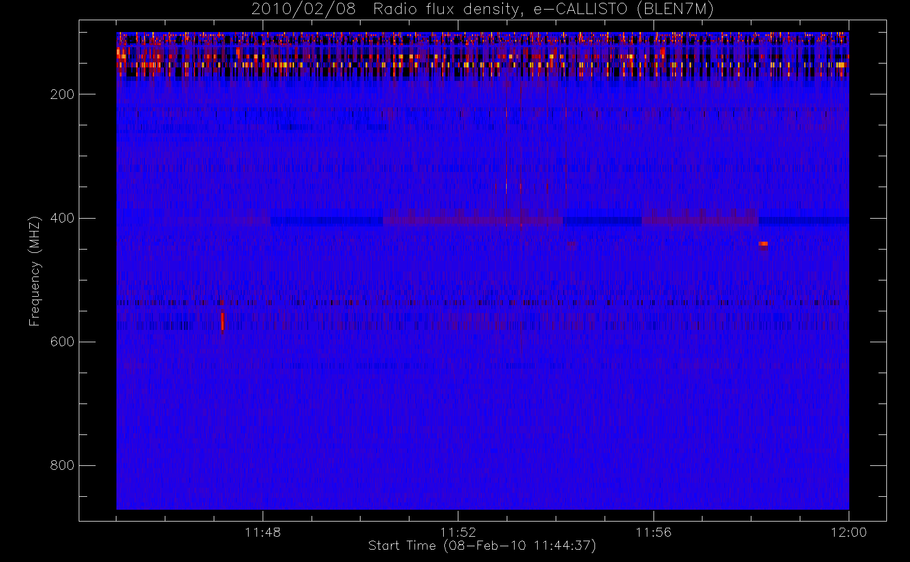910x562 pixels.
Task: Click the 600 frequency tick label
Action: 62,342
